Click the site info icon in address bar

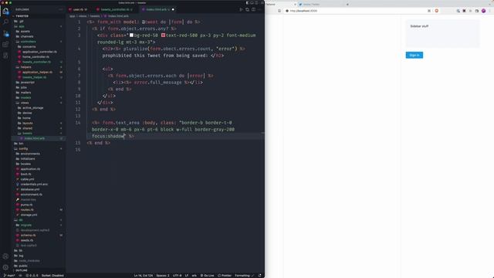click(x=287, y=11)
